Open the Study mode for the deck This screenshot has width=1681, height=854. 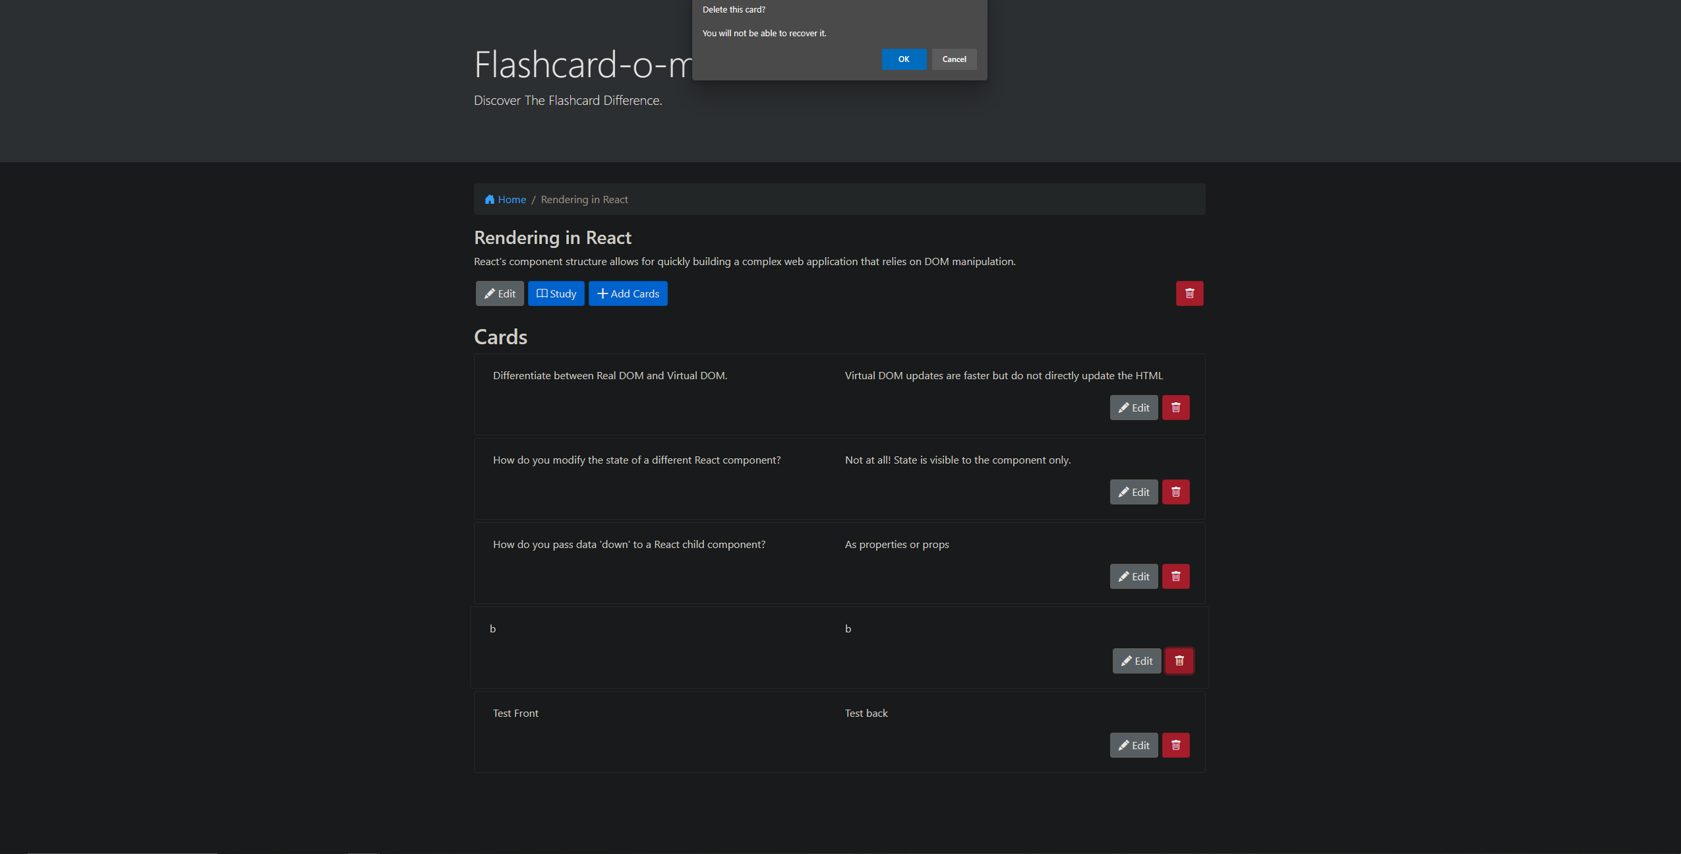coord(556,293)
